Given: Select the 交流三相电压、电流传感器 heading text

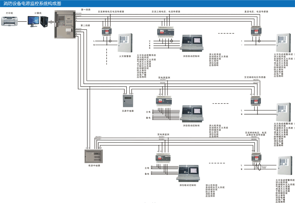Looking at the screenshot, I should point(166,11).
